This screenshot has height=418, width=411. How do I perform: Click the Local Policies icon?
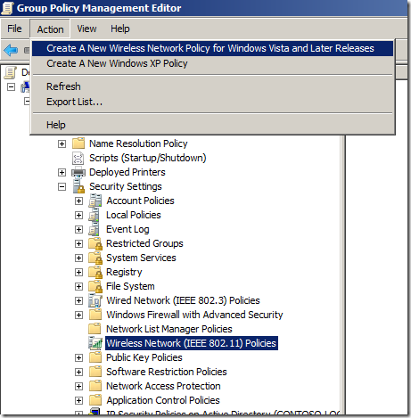pyautogui.click(x=95, y=215)
